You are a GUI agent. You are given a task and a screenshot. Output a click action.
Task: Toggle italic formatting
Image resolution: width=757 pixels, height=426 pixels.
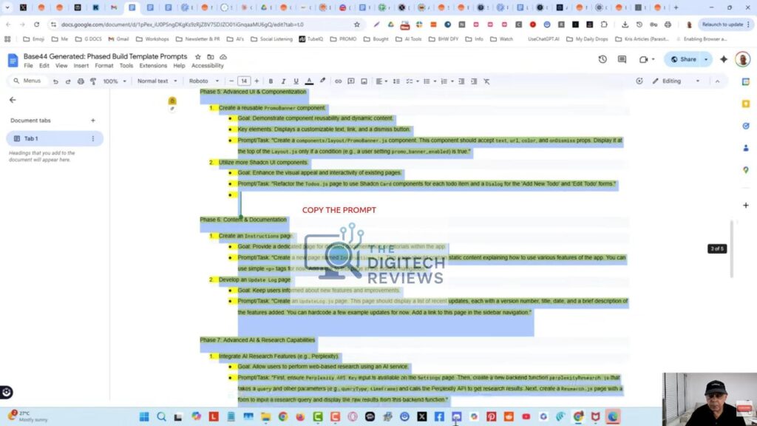283,81
